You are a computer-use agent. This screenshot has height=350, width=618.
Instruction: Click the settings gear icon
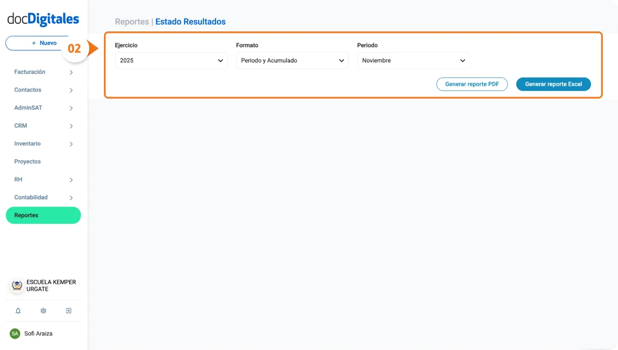point(43,310)
